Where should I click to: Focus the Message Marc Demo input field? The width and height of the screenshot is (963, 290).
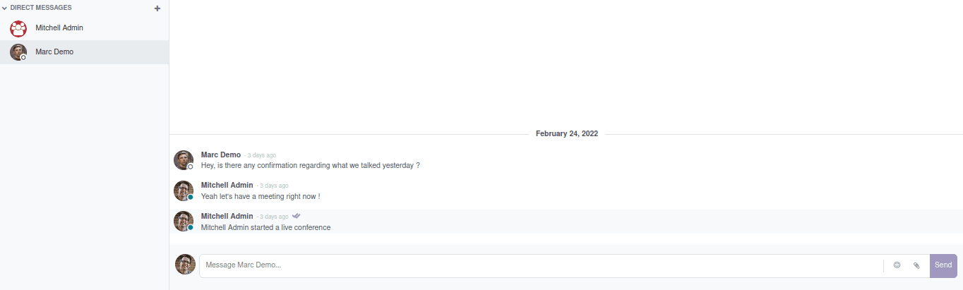click(x=541, y=265)
